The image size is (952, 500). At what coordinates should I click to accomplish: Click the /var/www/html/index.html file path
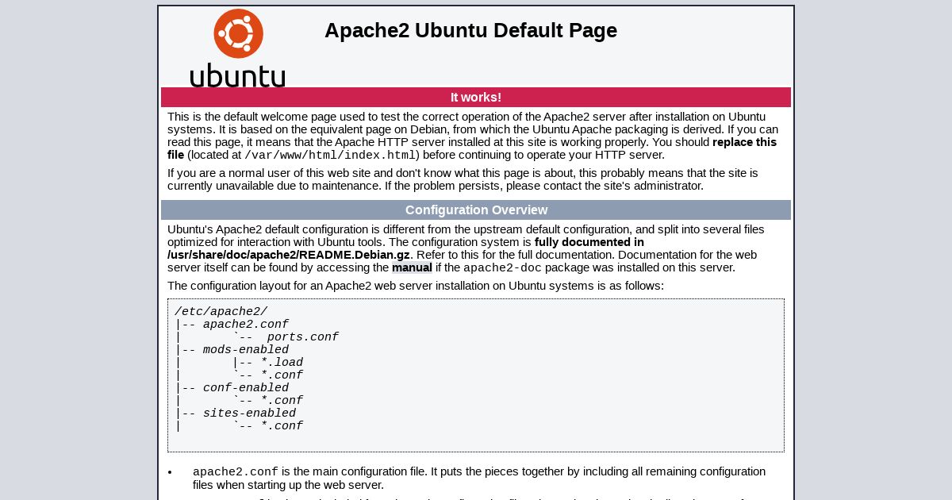click(330, 156)
